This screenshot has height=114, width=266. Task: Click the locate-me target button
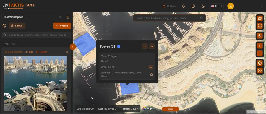260,36
